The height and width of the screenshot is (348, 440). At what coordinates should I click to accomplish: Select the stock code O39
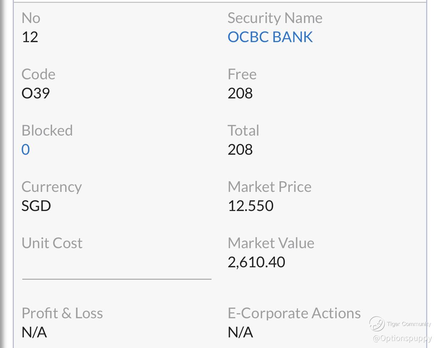35,93
